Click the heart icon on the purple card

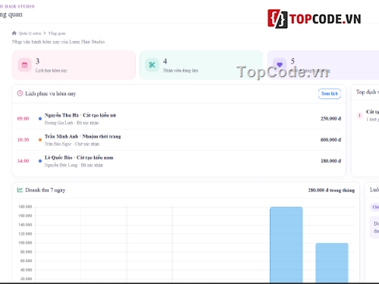coord(280,65)
